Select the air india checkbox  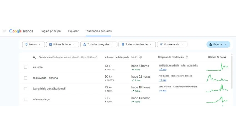26,67
